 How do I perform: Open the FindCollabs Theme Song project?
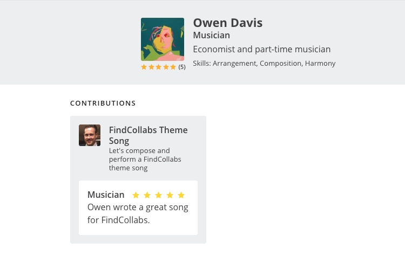click(x=148, y=135)
